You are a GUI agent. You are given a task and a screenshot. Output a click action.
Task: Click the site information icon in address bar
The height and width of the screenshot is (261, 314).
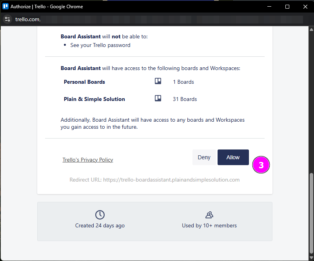point(7,20)
